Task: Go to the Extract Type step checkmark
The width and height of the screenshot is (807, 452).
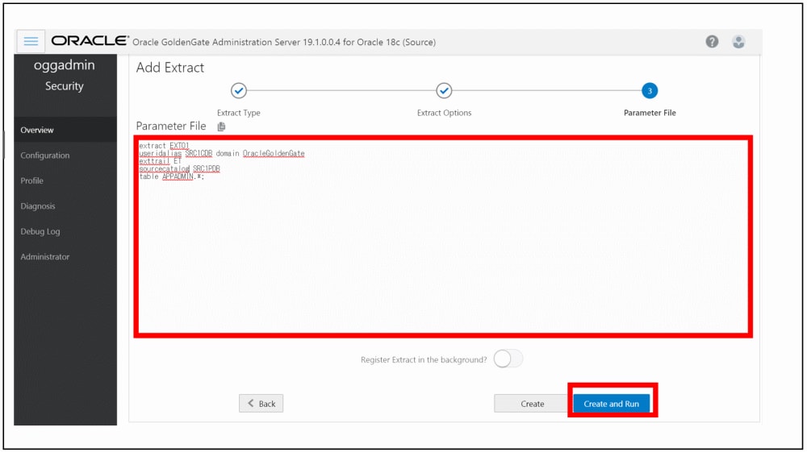Action: [238, 91]
